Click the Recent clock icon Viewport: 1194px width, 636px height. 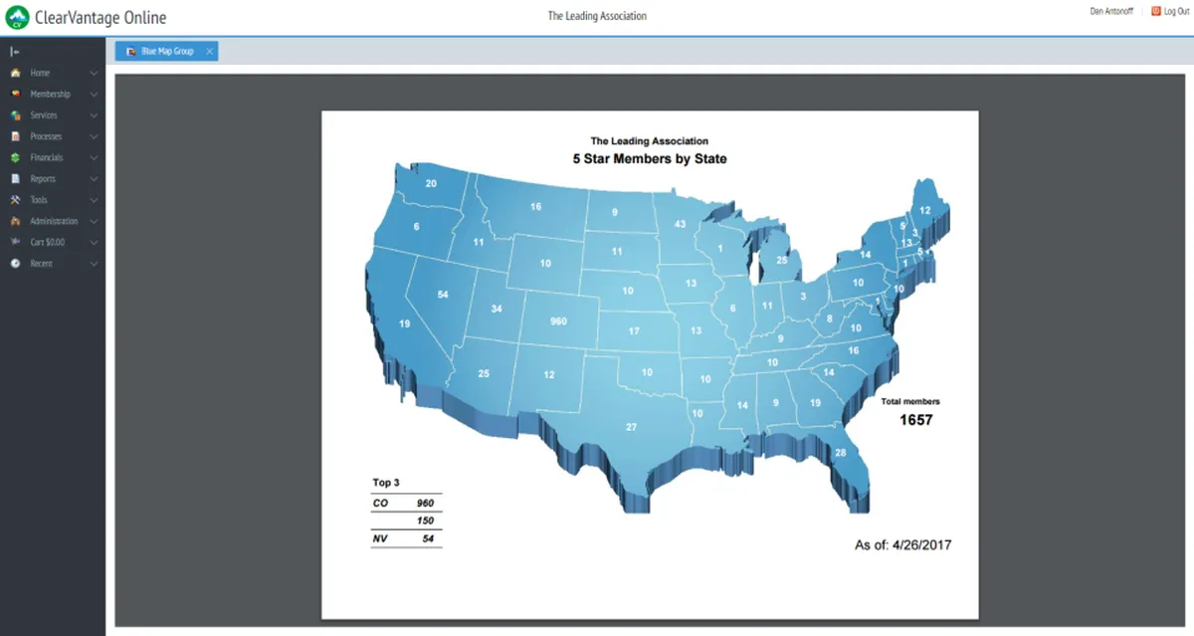click(15, 264)
